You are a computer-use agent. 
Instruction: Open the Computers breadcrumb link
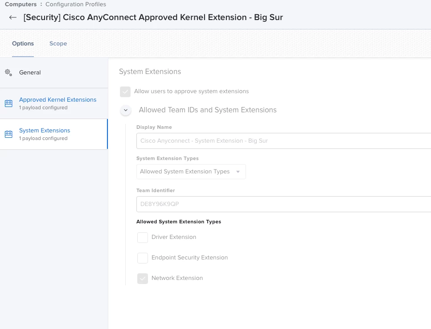pos(21,4)
